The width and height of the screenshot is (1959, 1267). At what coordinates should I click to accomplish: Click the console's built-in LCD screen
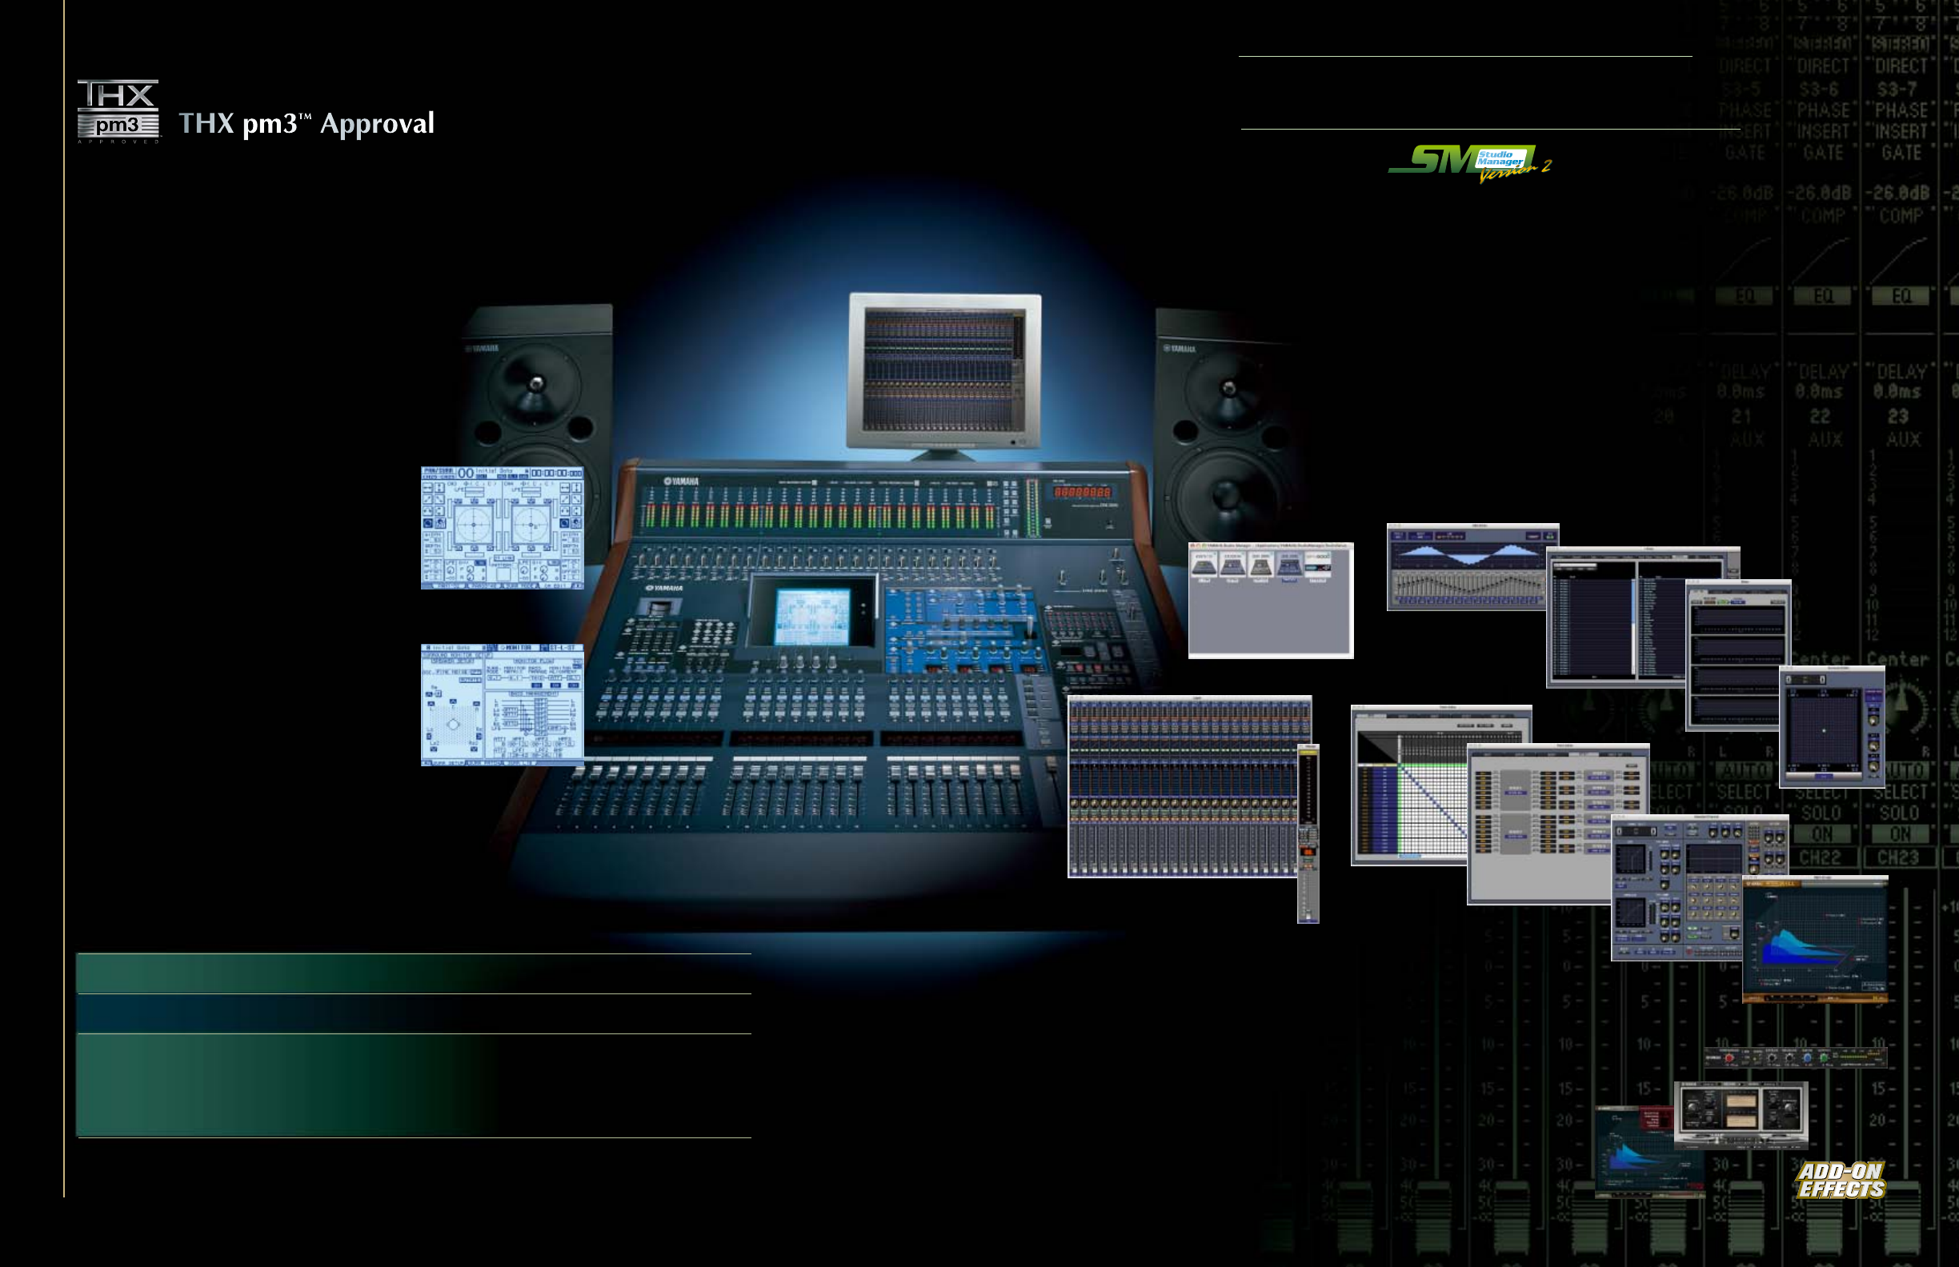point(811,615)
